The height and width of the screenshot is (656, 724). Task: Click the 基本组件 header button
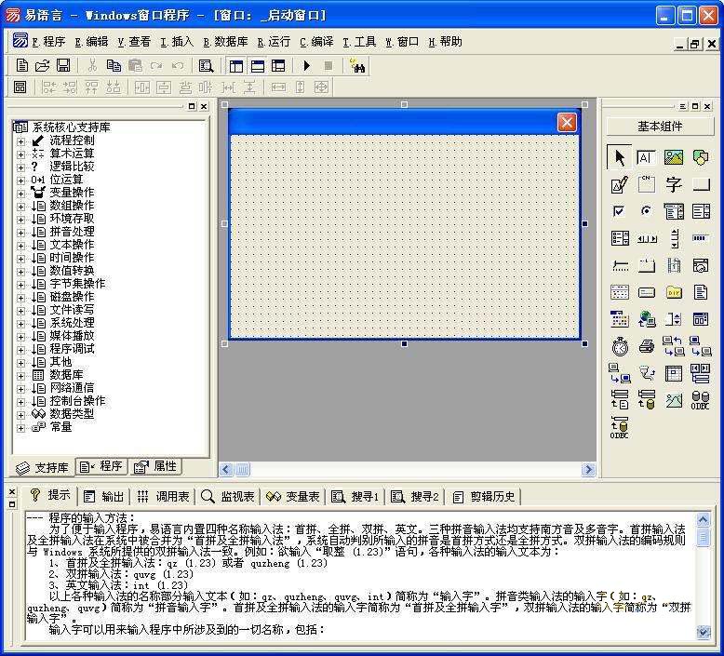click(x=660, y=127)
